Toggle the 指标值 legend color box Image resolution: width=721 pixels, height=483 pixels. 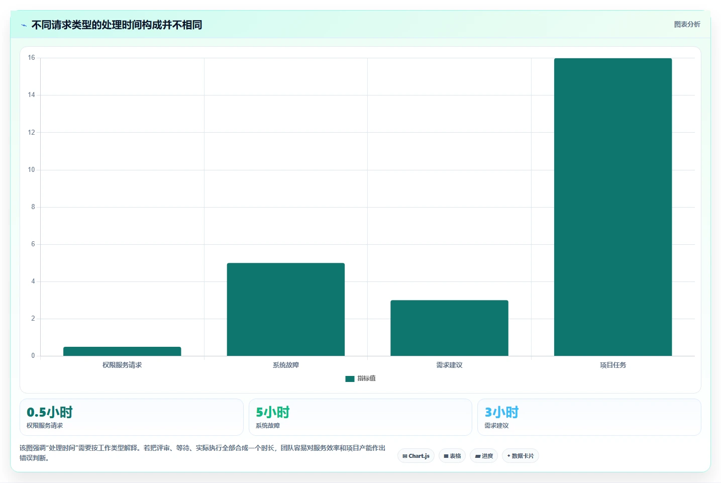point(350,379)
